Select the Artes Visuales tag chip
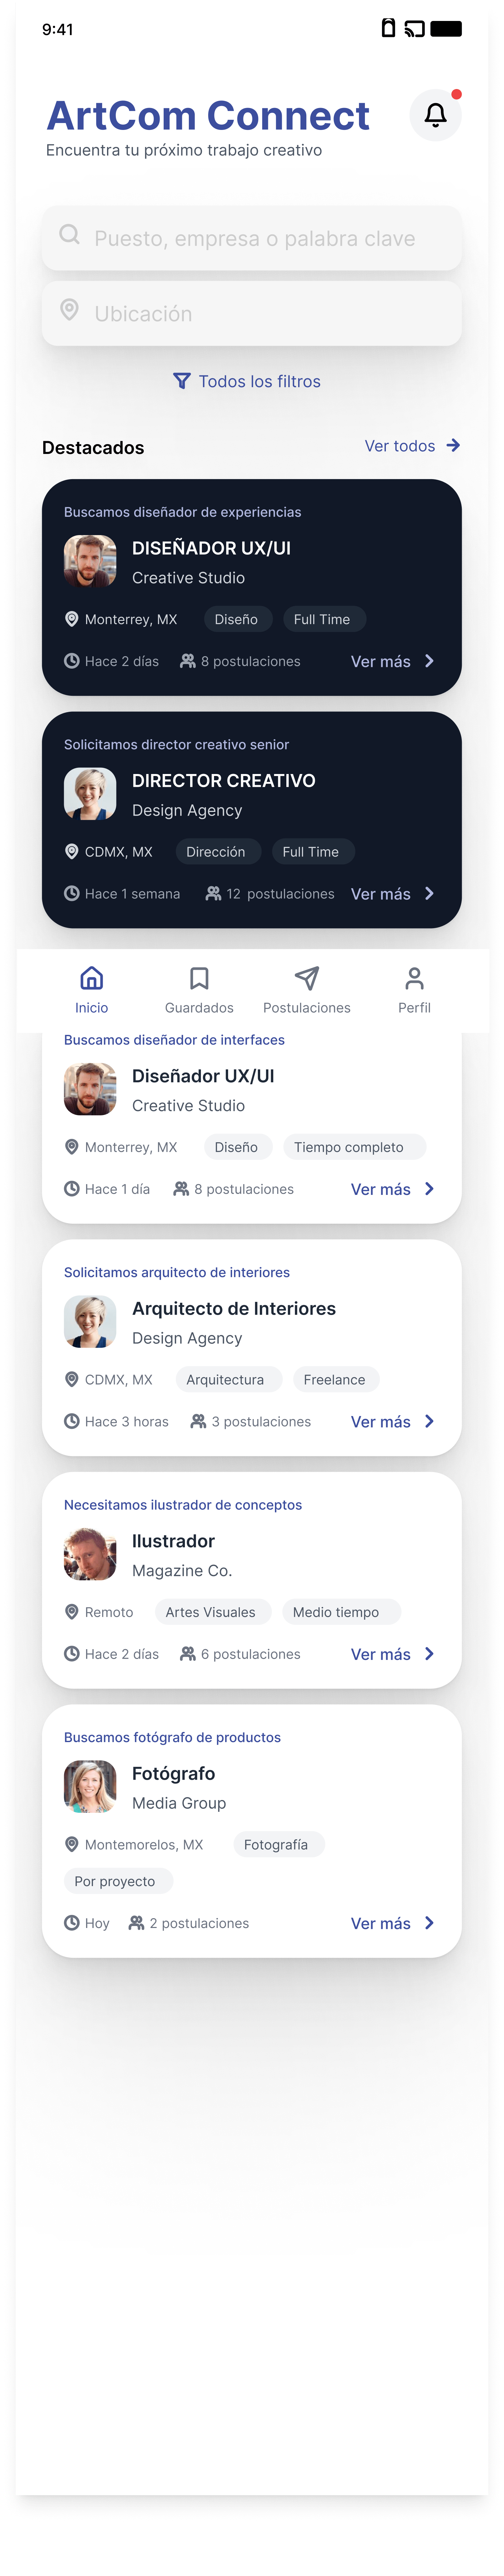Viewport: 504px width, 2576px height. click(x=210, y=1612)
